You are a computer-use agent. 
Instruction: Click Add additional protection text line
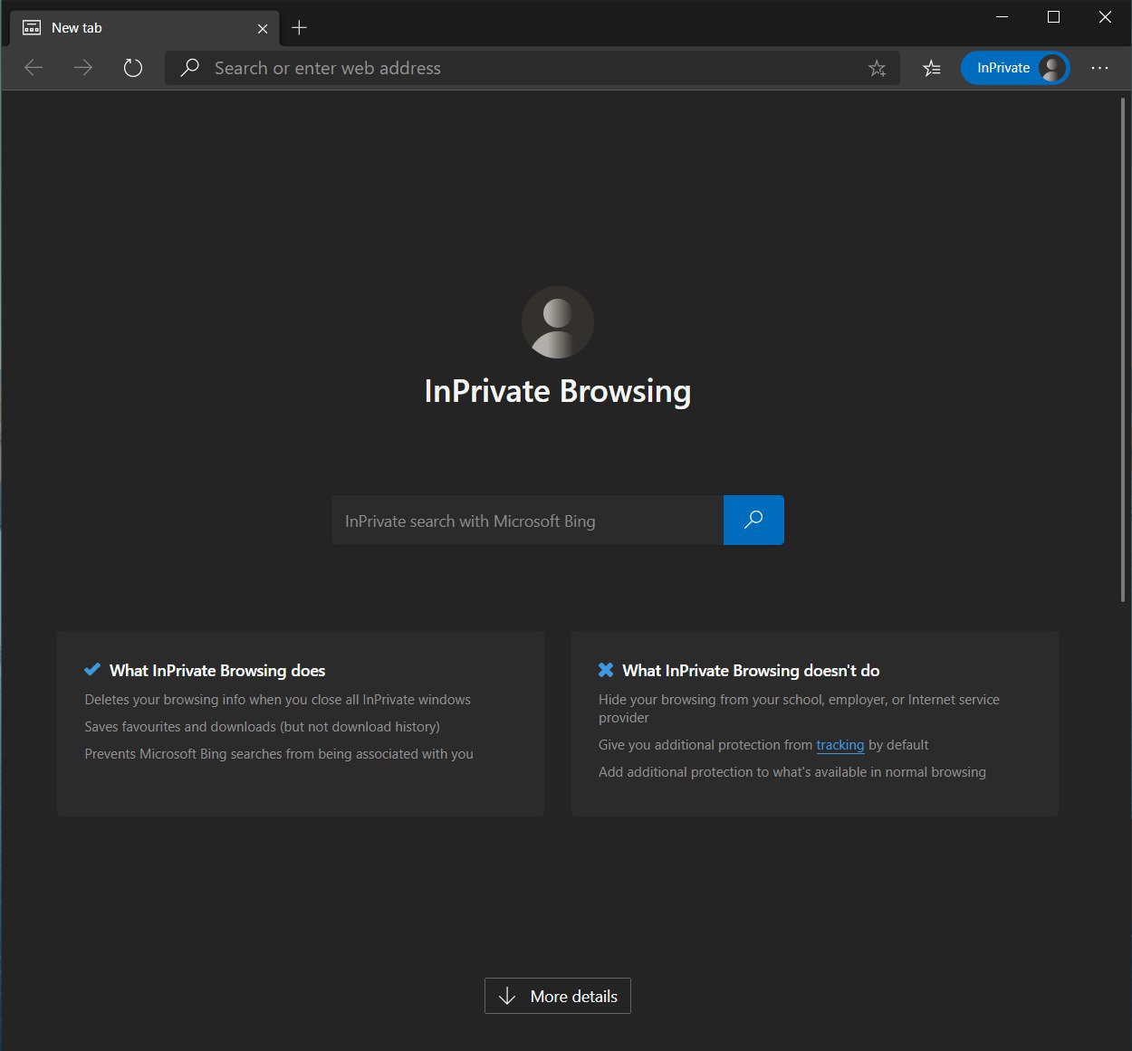[792, 772]
